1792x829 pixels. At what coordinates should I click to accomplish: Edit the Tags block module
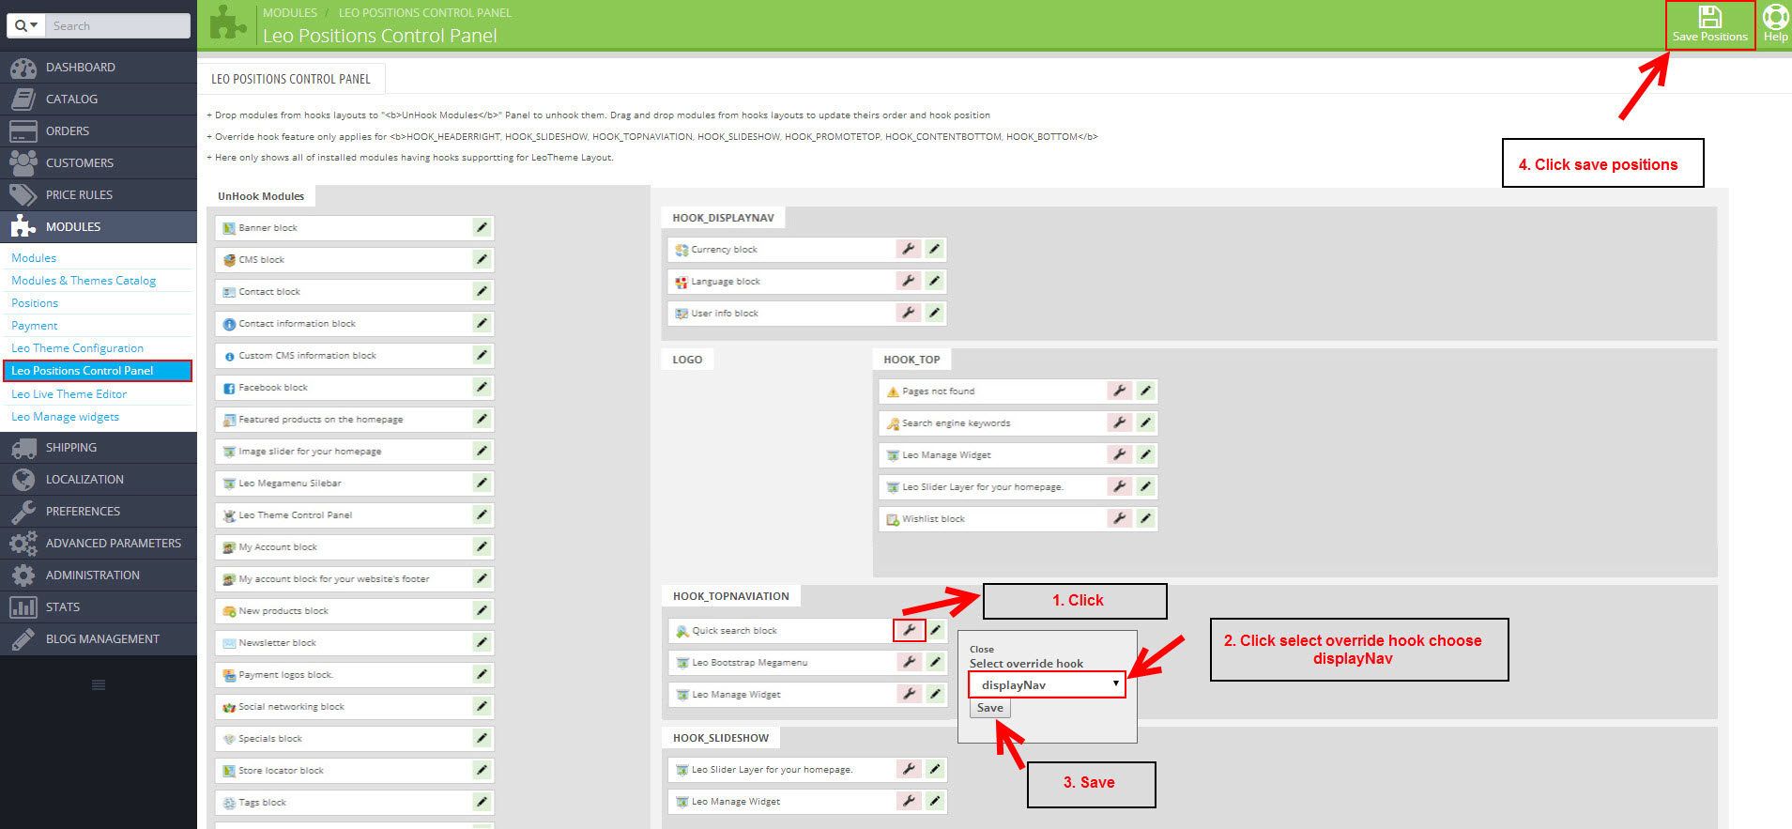point(482,802)
